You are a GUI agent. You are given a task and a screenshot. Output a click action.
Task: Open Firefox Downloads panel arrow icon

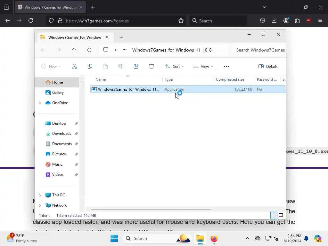pyautogui.click(x=274, y=20)
